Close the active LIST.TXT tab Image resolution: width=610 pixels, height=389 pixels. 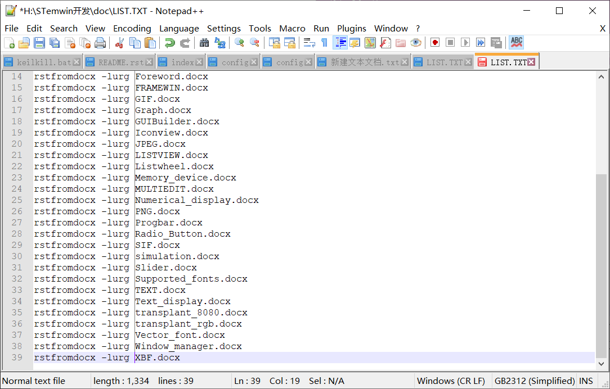click(x=531, y=62)
